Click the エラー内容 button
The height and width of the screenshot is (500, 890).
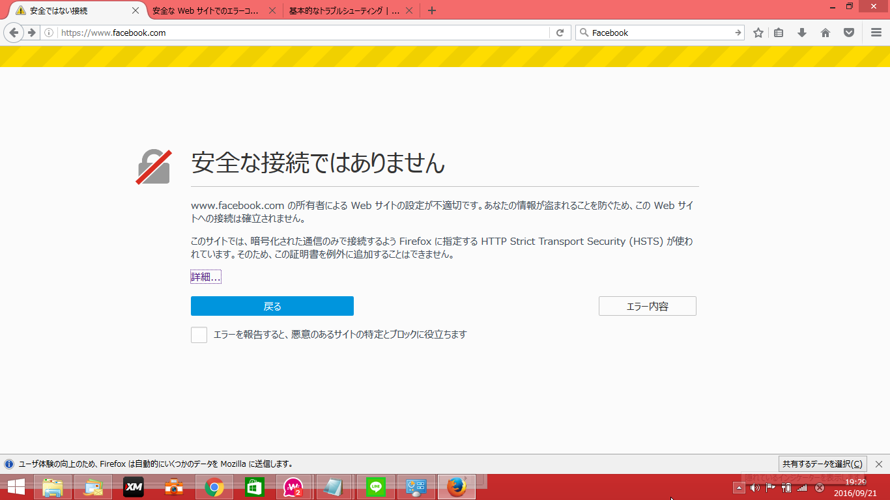coord(647,306)
